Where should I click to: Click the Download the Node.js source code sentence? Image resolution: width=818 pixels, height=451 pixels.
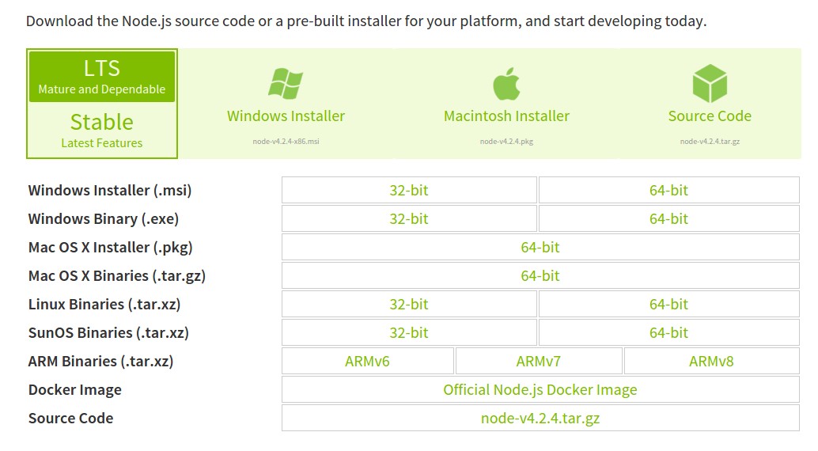click(366, 21)
